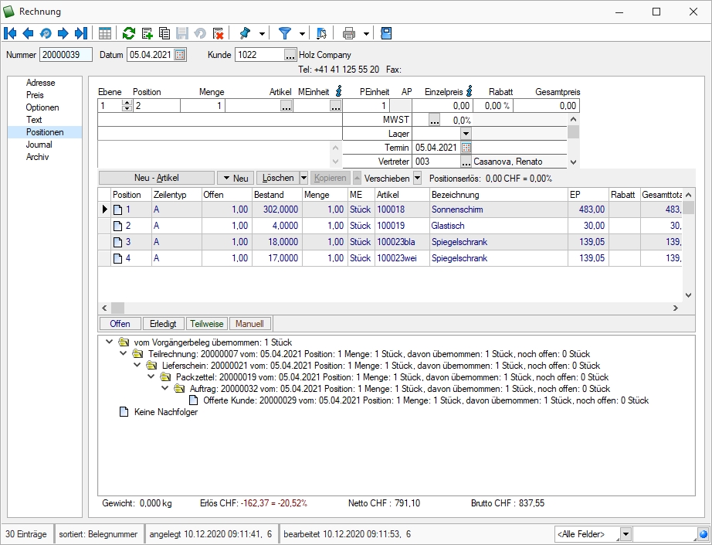Toggle the Offen status filter
The image size is (712, 545).
tap(120, 324)
